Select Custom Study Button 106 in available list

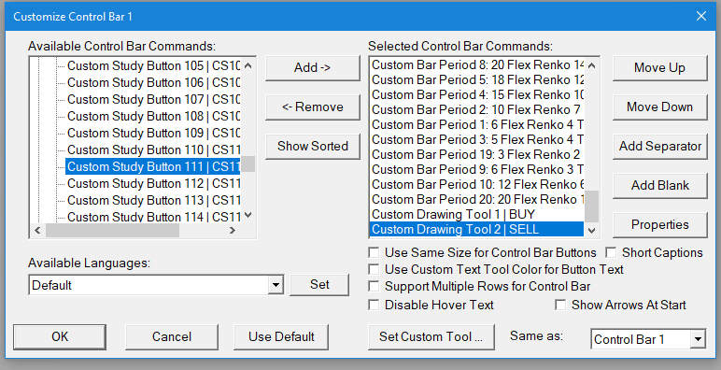[x=153, y=83]
